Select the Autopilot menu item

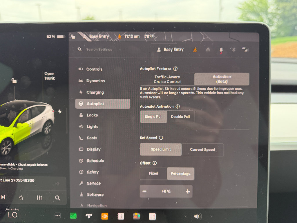(x=103, y=104)
